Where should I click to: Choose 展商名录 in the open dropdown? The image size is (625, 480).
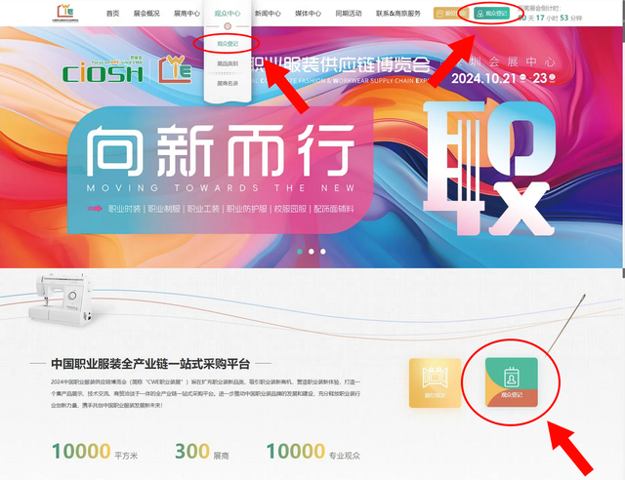[227, 84]
